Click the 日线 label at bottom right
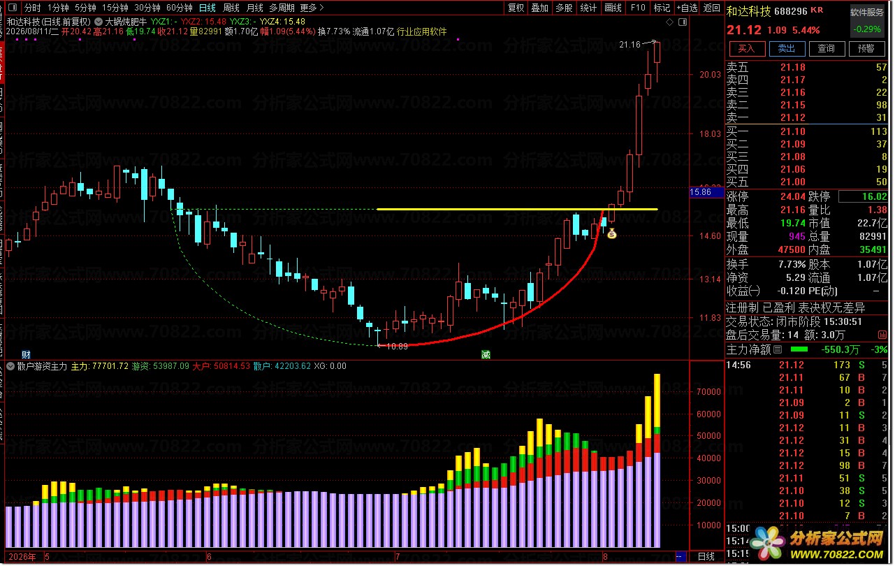This screenshot has width=895, height=566. pyautogui.click(x=706, y=556)
